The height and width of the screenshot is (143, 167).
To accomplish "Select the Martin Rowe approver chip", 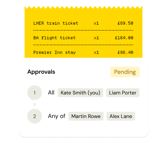I will [x=86, y=116].
